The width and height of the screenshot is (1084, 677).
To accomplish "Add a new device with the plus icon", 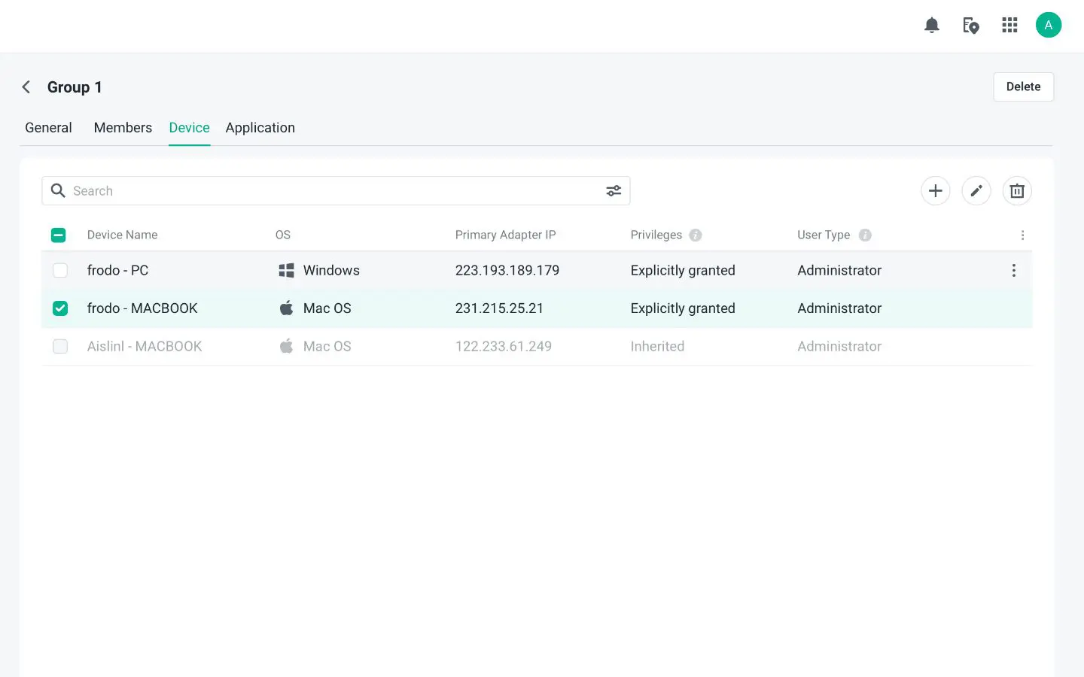I will [x=935, y=190].
